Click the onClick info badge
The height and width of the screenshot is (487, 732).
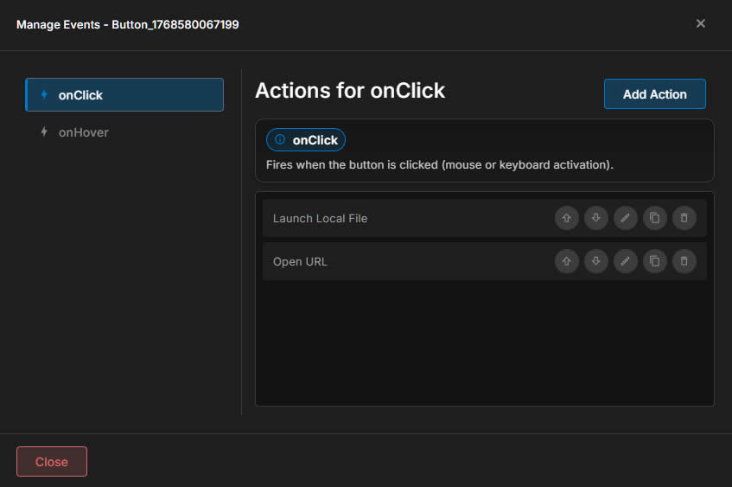click(x=305, y=139)
